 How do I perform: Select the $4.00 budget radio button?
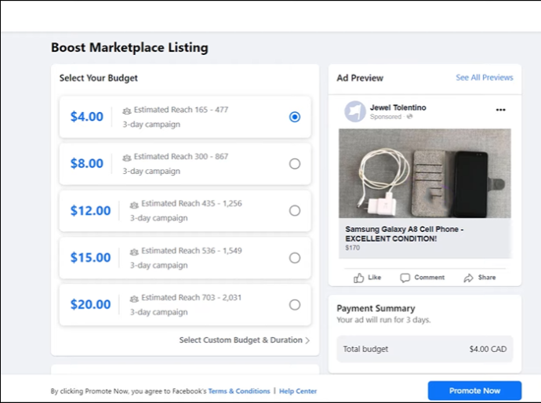[x=295, y=117]
